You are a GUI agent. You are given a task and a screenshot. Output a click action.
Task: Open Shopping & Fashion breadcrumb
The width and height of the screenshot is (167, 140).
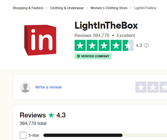click(28, 8)
